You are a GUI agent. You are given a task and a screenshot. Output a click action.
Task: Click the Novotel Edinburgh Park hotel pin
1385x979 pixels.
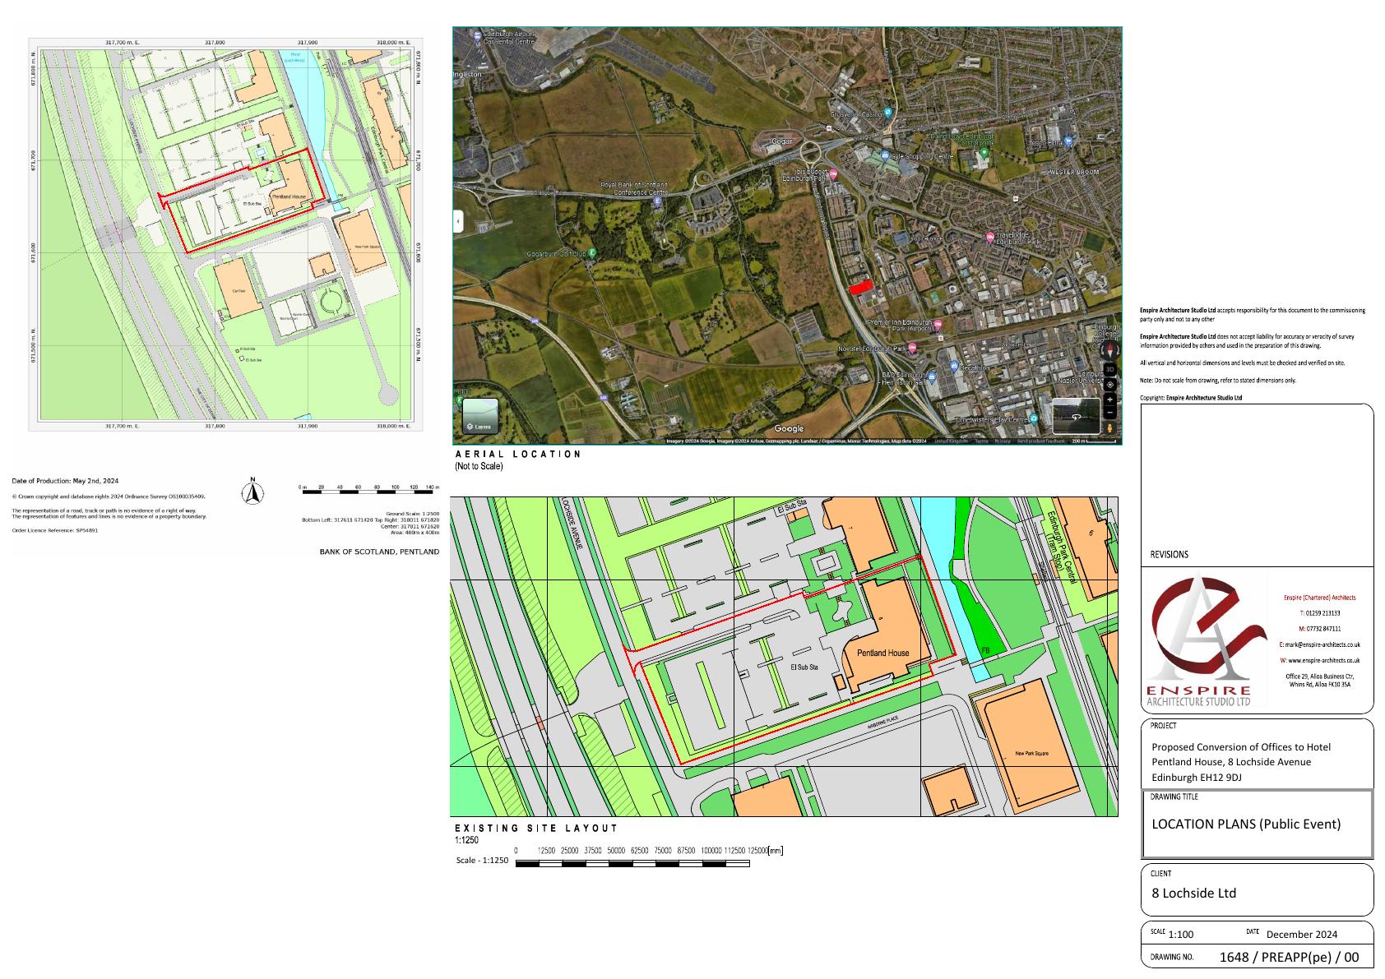[911, 348]
